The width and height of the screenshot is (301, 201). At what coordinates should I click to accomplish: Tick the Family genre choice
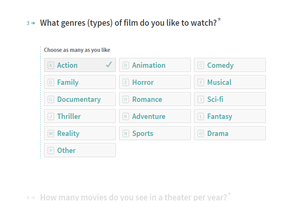click(x=80, y=82)
